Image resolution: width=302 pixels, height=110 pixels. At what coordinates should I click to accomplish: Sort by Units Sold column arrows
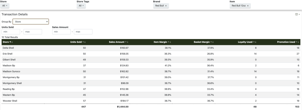[84, 42]
